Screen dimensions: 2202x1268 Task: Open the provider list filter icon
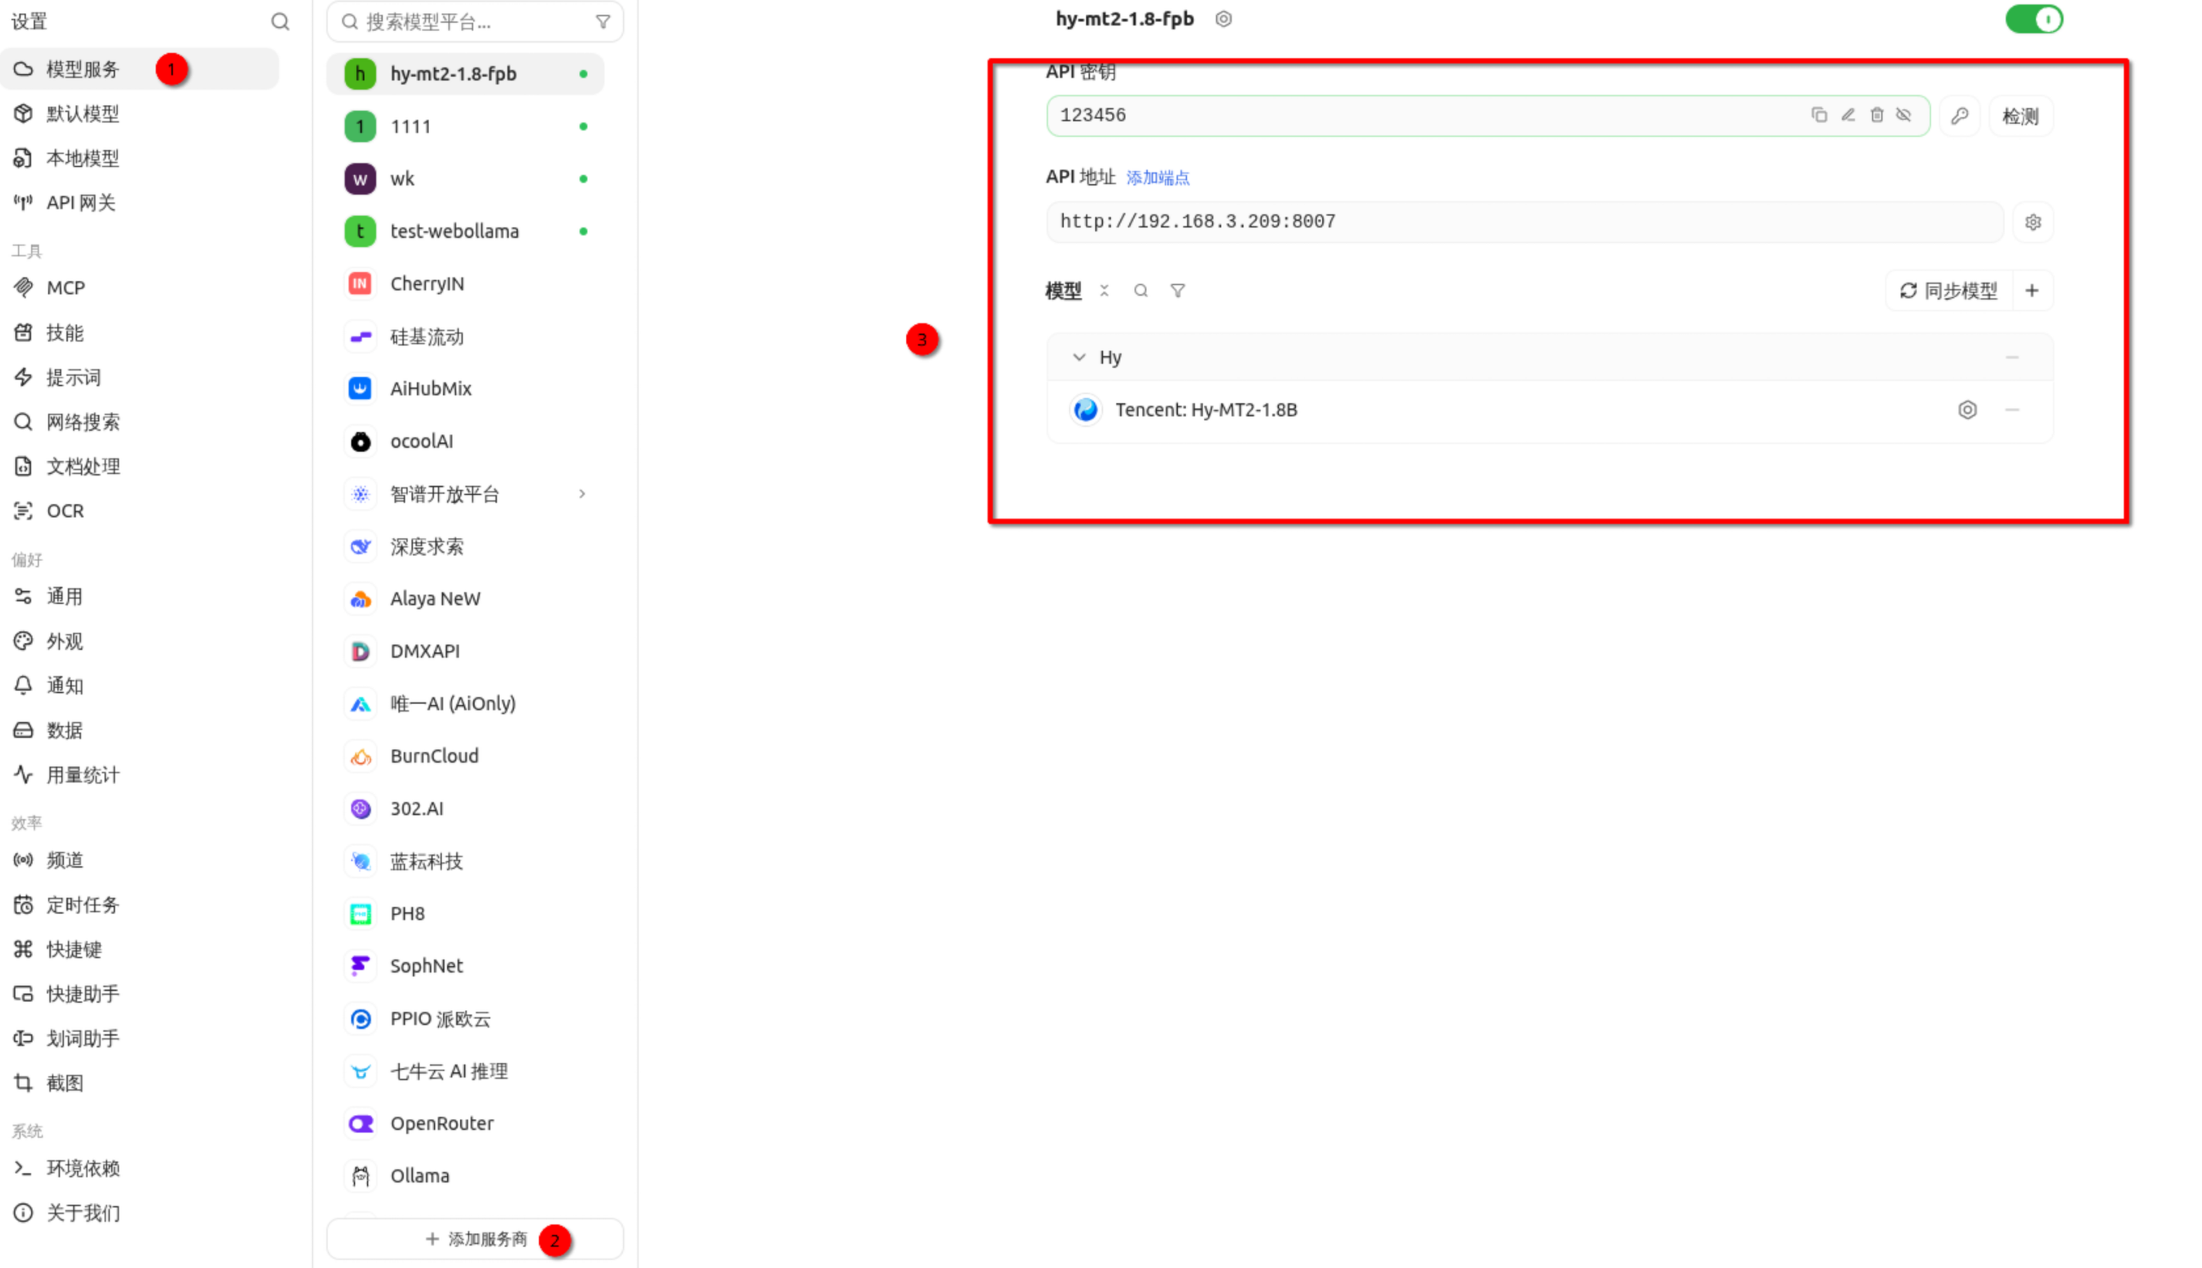point(603,22)
